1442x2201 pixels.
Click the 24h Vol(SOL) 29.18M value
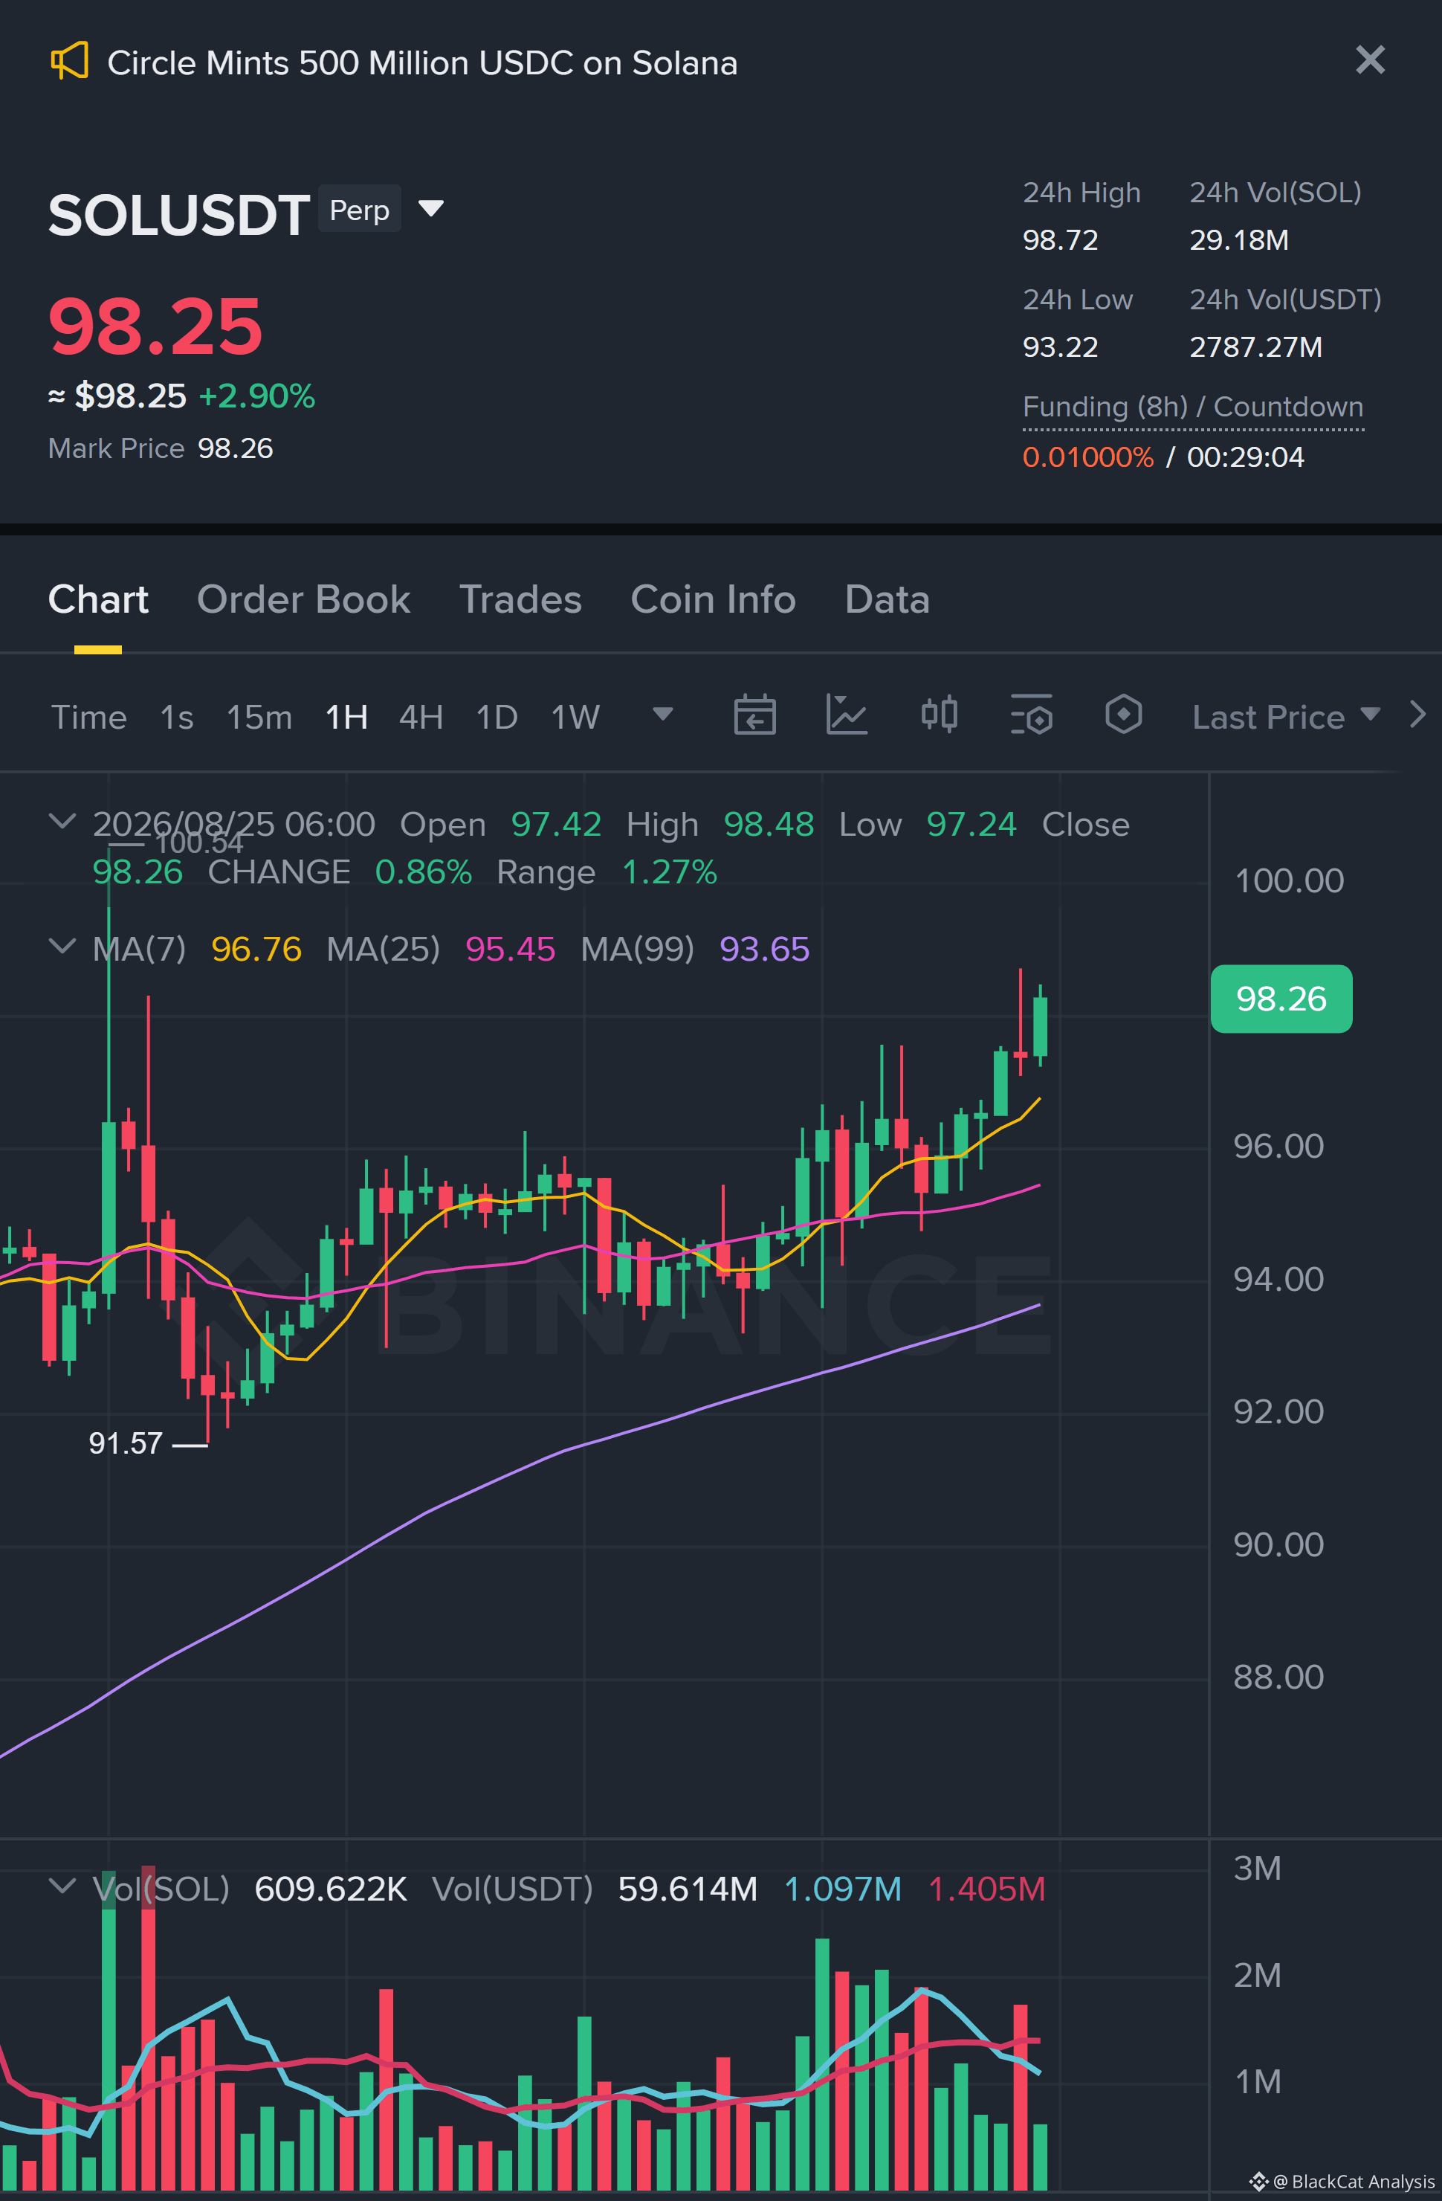pos(1238,240)
